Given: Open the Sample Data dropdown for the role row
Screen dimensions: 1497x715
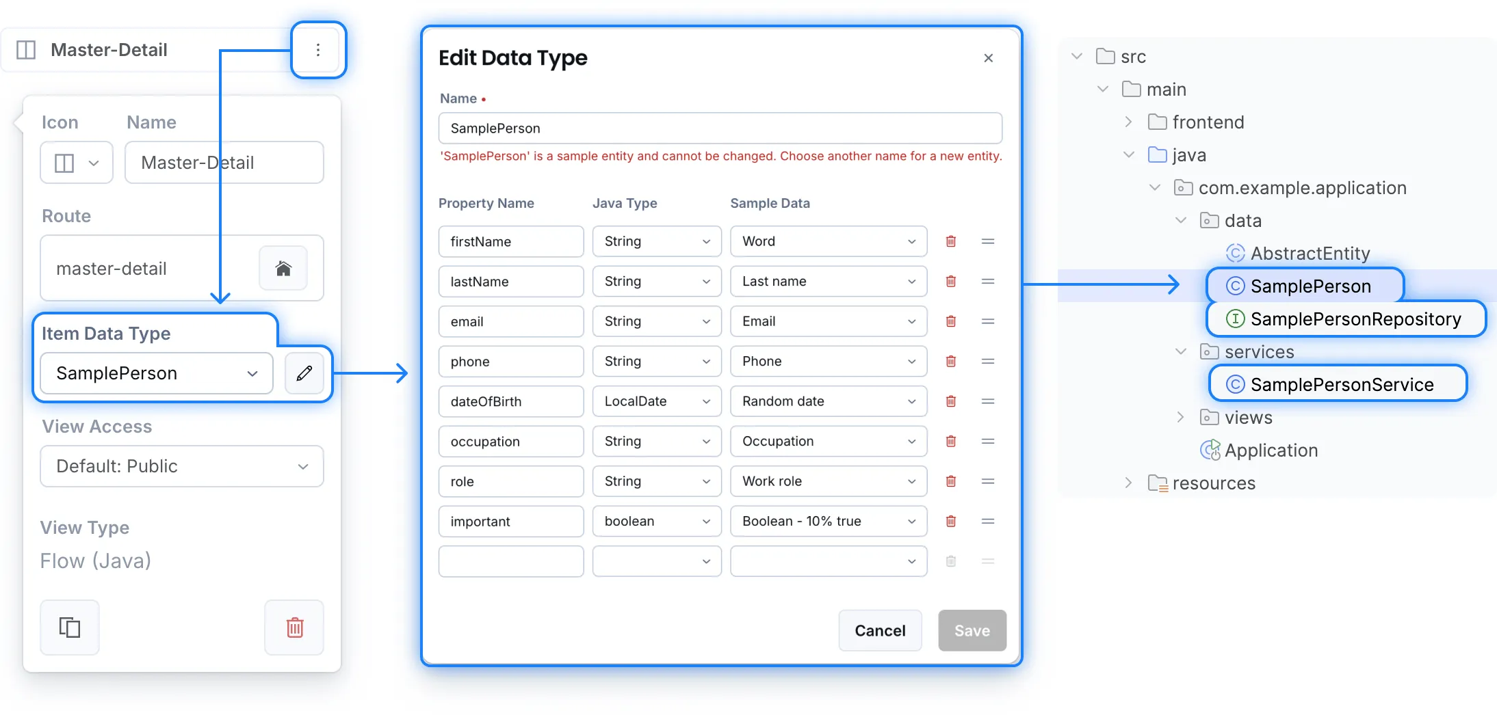Looking at the screenshot, I should tap(828, 481).
